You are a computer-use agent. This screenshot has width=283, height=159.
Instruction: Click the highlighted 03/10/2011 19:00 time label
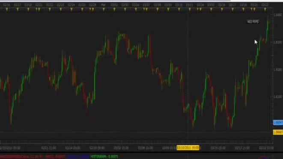pos(188,147)
